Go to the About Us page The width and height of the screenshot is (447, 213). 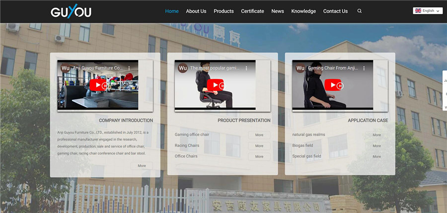point(196,11)
